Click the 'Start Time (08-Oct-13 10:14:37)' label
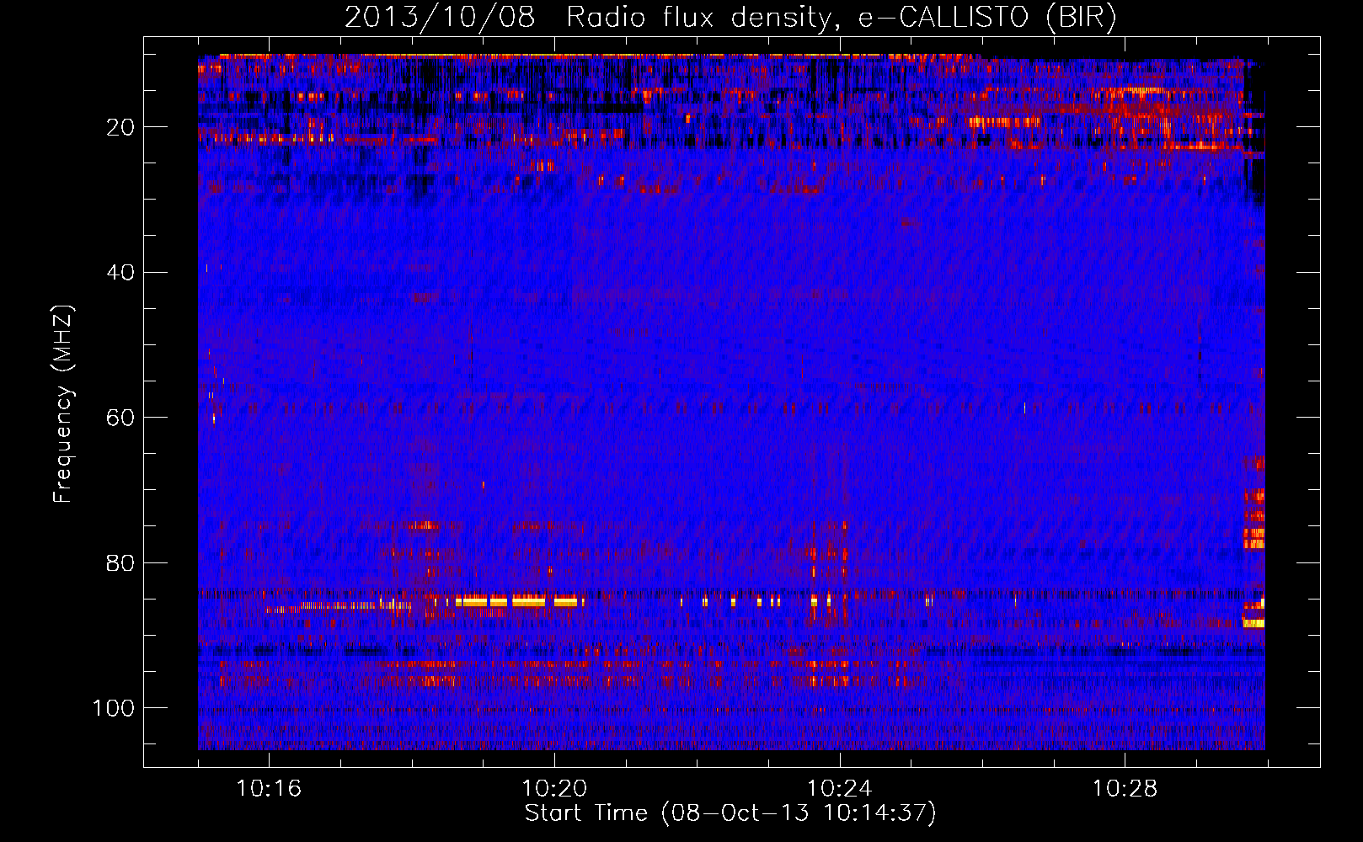The image size is (1363, 842). pyautogui.click(x=730, y=813)
